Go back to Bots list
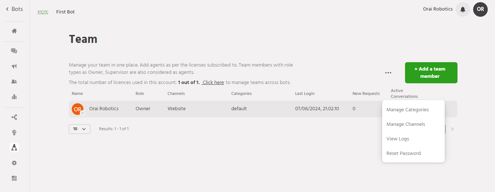The width and height of the screenshot is (495, 192). 15,9
